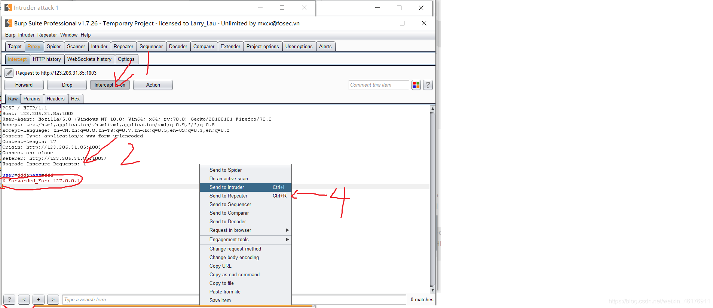This screenshot has height=308, width=713.
Task: Select Change request method
Action: click(245, 249)
